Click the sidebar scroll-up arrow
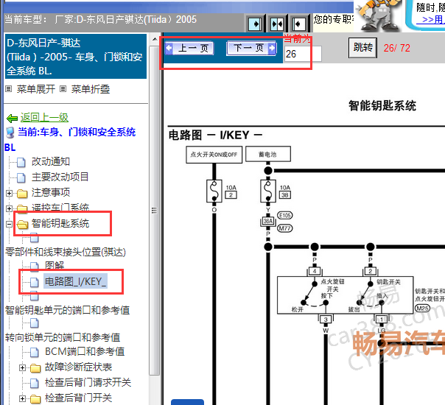The height and width of the screenshot is (405, 445). (155, 39)
